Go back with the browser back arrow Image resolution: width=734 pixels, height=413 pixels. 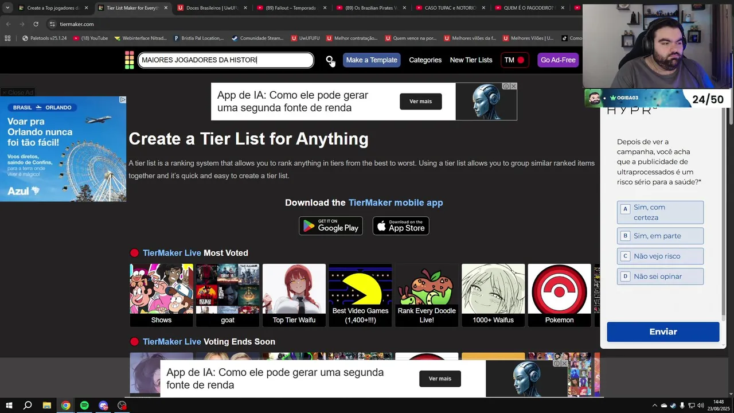(x=8, y=24)
